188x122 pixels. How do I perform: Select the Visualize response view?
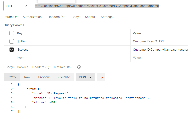(64, 77)
